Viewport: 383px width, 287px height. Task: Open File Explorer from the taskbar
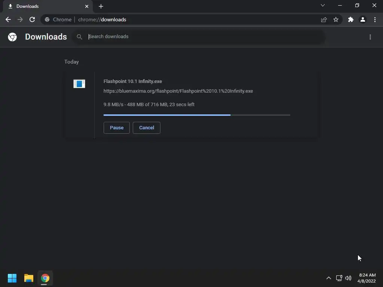pos(28,278)
